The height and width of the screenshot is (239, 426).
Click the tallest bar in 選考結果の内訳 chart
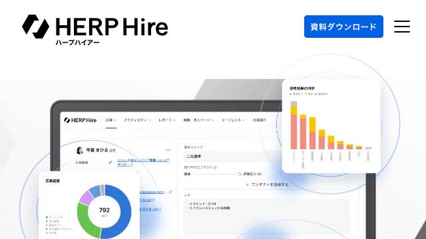click(294, 125)
